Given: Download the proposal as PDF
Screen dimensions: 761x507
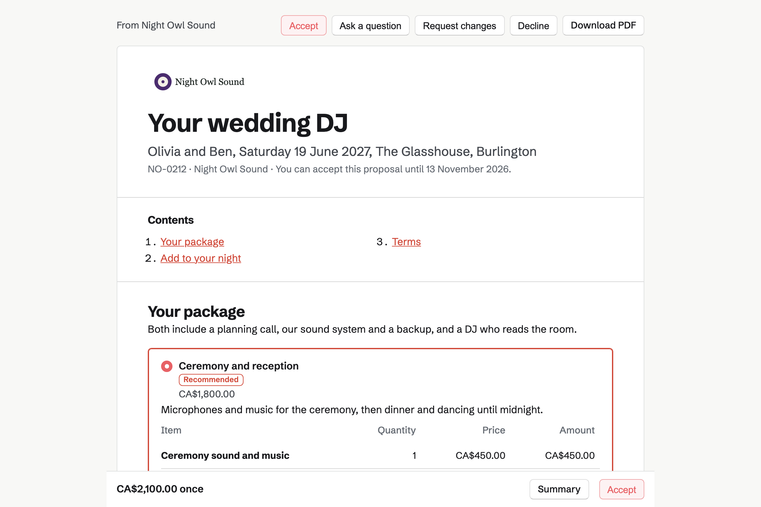Looking at the screenshot, I should click(x=603, y=25).
